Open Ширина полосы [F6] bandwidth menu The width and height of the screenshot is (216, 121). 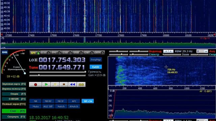coord(14,89)
